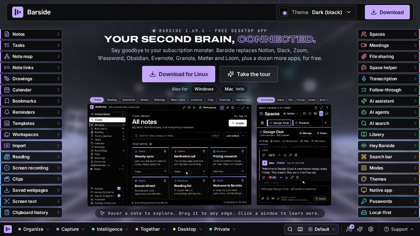Click the Note links sidebar item
The height and width of the screenshot is (236, 420).
31,68
